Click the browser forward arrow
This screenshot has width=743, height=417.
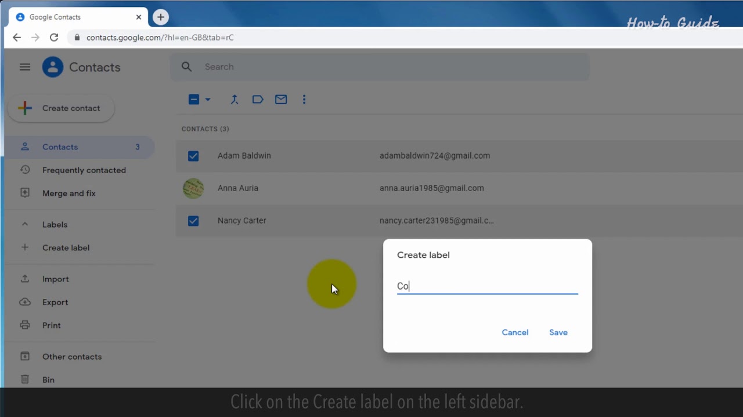tap(35, 37)
